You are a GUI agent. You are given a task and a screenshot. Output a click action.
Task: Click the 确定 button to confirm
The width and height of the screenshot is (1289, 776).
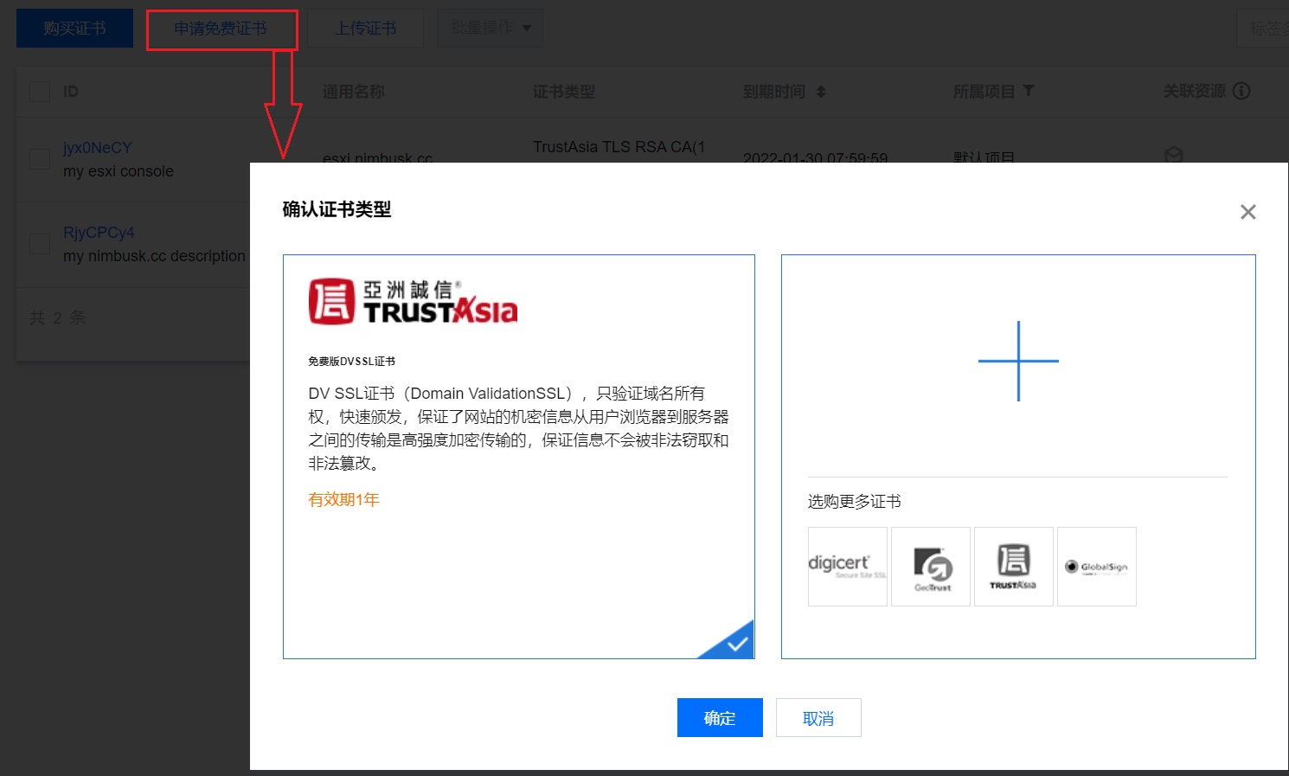point(719,717)
